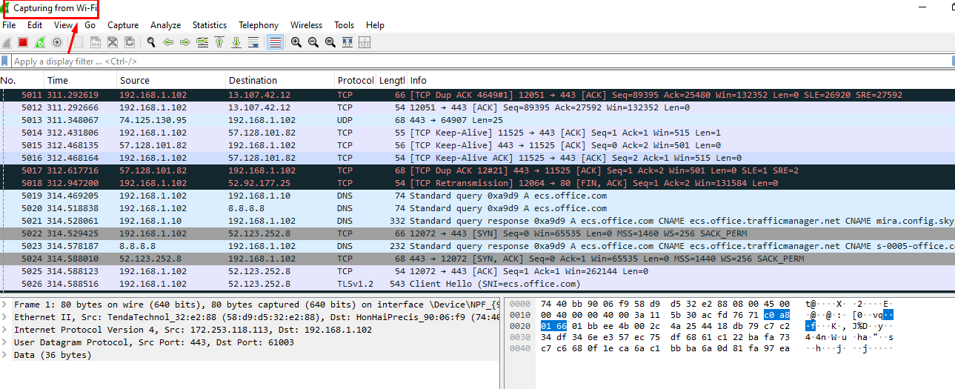Go back in packet history

click(x=168, y=42)
